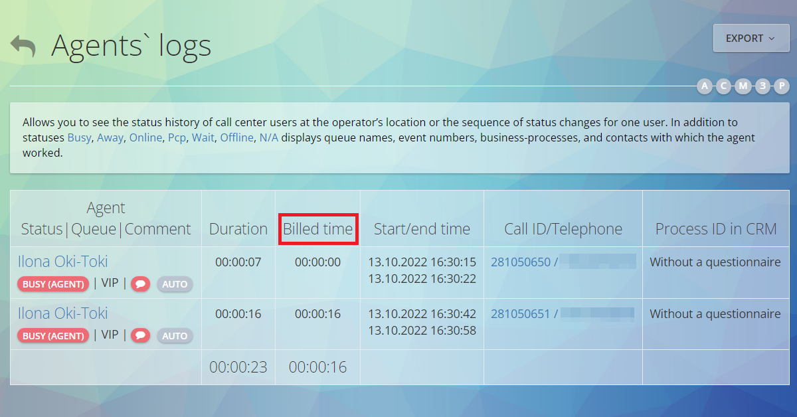
Task: Click BUSY (AGENT) status in second row
Action: [53, 336]
